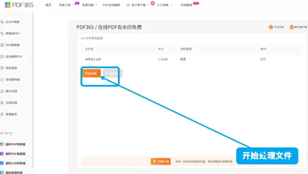Open 文档翻译 in the top navigation
The image size is (308, 174).
point(186,5)
